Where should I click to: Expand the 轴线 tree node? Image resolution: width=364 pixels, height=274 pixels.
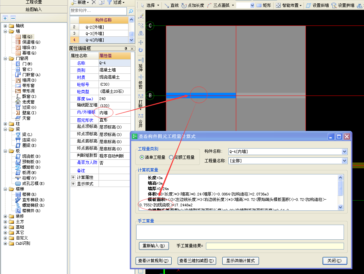pos(5,26)
